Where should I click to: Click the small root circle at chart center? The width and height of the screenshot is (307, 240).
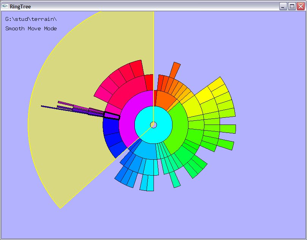coord(153,125)
